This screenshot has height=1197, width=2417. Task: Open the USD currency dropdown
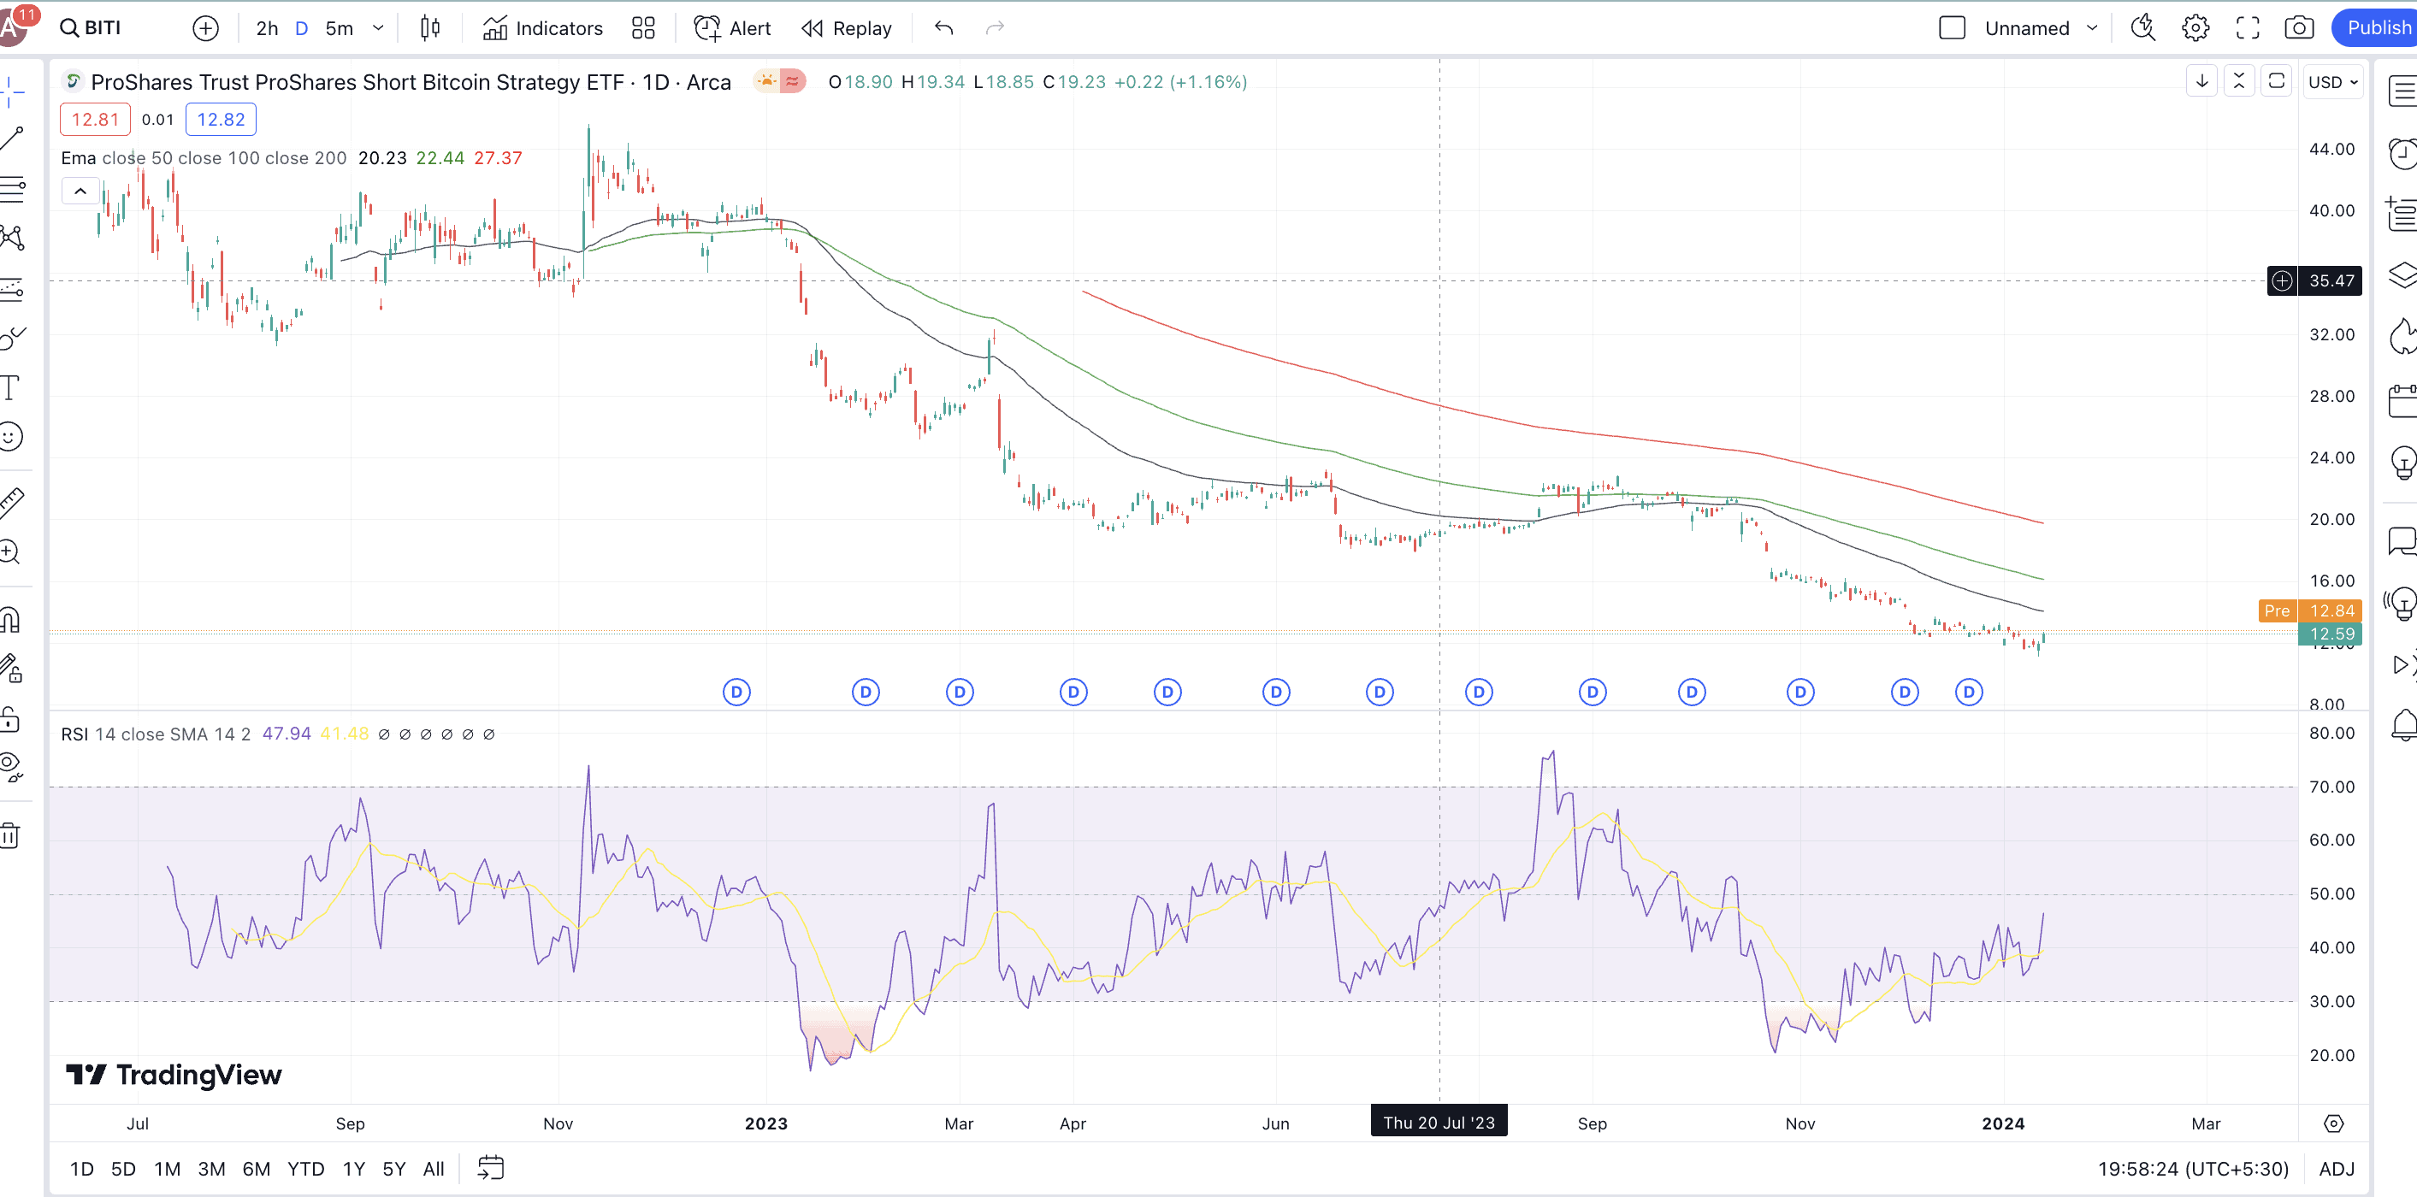(2332, 83)
